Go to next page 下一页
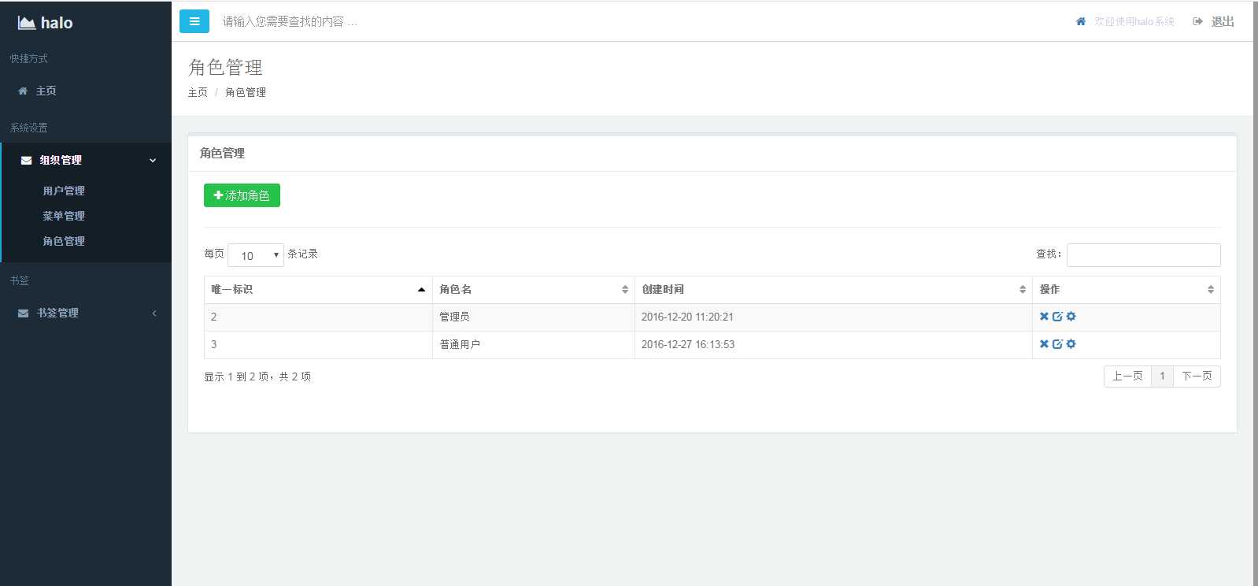 click(x=1197, y=376)
